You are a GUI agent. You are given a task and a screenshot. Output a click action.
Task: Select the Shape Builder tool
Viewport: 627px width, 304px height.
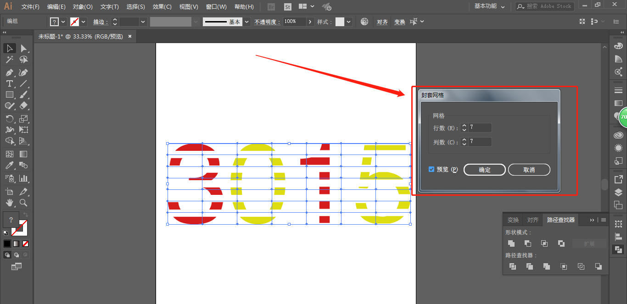pyautogui.click(x=10, y=141)
